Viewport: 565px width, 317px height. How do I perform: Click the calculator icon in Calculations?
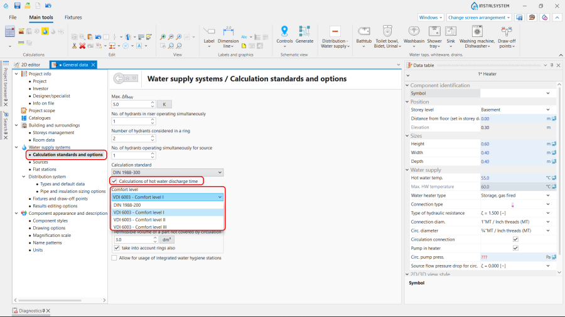[11, 31]
